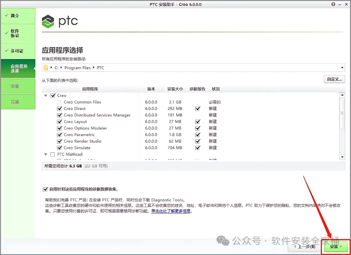This screenshot has width=351, height=255.
Task: Toggle diagnostic report for Creo Direct
Action: tap(198, 109)
